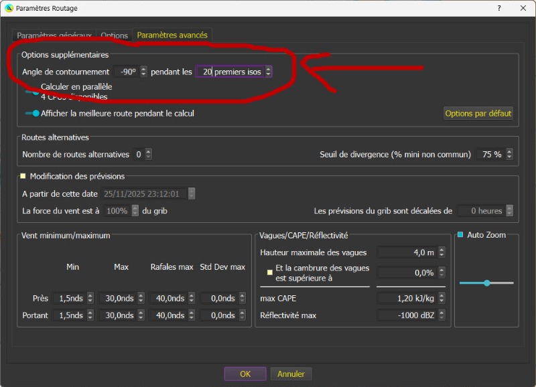Image resolution: width=536 pixels, height=387 pixels.
Task: Adjust the Seuil de divergence percentage stepper
Action: pyautogui.click(x=508, y=154)
